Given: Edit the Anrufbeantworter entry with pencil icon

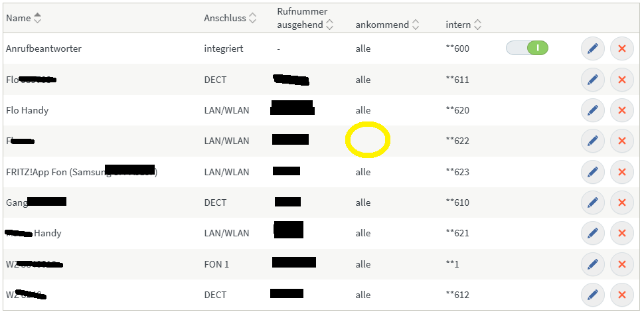Looking at the screenshot, I should [x=592, y=48].
